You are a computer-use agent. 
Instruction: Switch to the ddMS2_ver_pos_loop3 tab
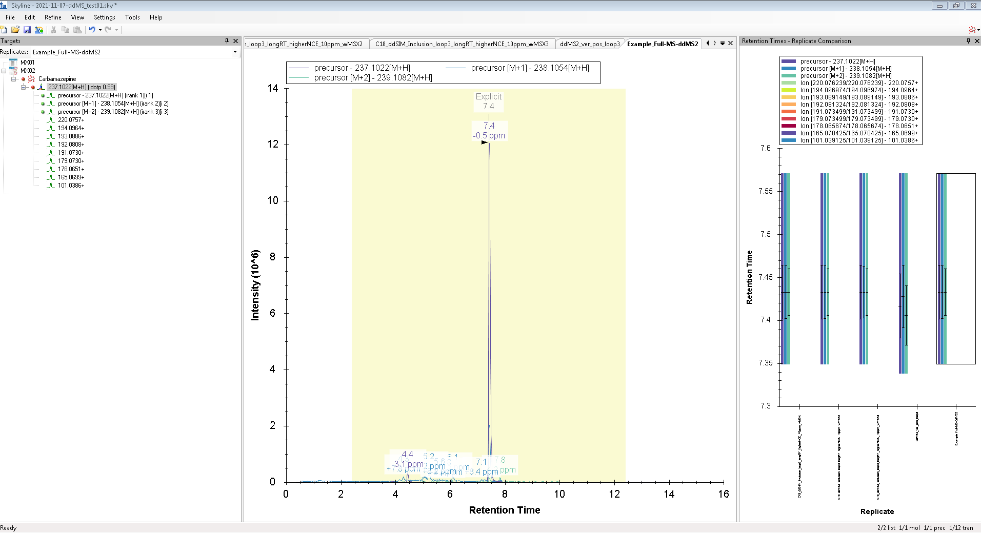[589, 44]
